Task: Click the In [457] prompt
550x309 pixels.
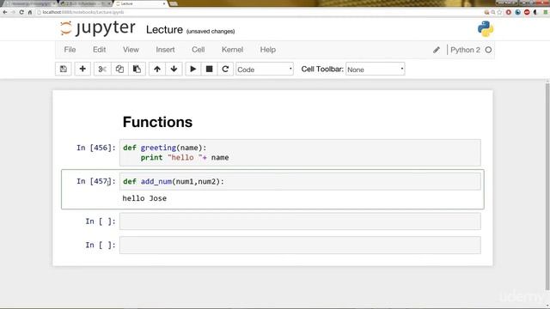Action: click(x=96, y=181)
